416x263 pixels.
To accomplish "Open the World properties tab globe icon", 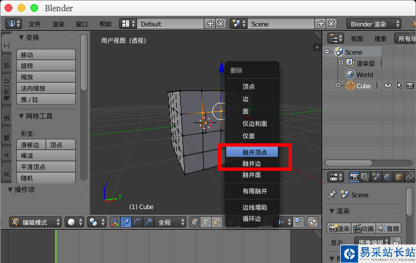I will point(387,177).
